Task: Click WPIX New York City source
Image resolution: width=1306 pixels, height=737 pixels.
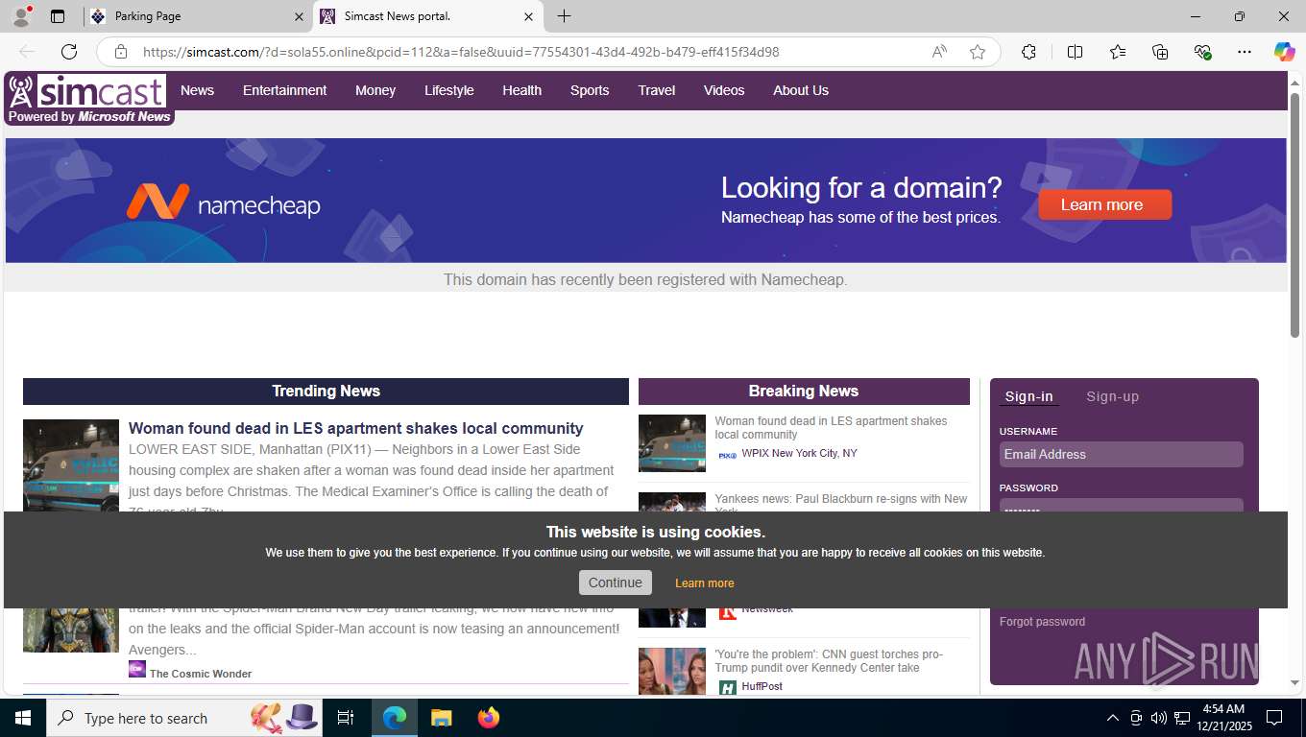Action: pos(799,453)
